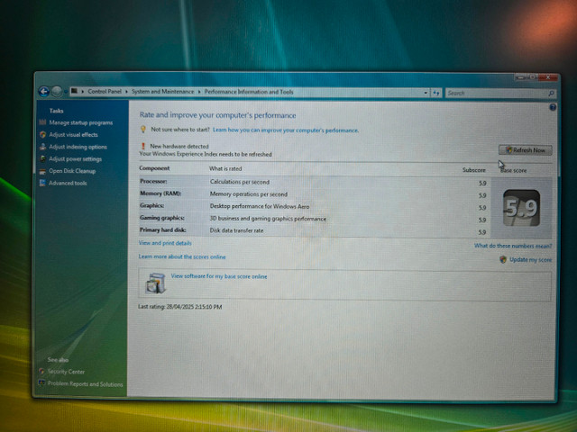Screen dimensions: 577x432
Task: Click the Manage startup programs icon
Action: point(42,122)
